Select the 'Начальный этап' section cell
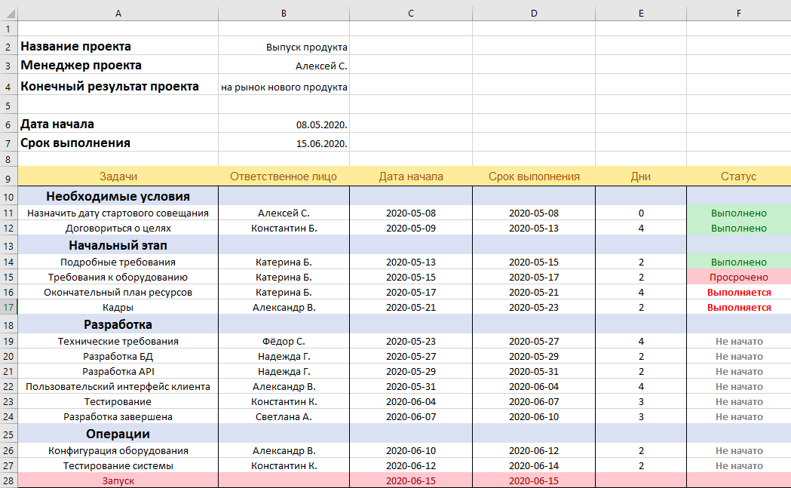Image resolution: width=791 pixels, height=488 pixels. pos(118,245)
